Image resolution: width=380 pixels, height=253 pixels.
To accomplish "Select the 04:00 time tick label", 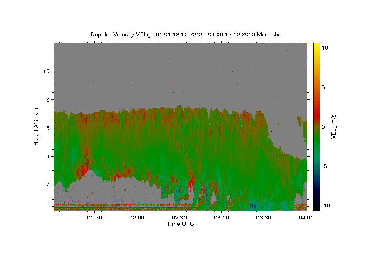I will pos(306,218).
